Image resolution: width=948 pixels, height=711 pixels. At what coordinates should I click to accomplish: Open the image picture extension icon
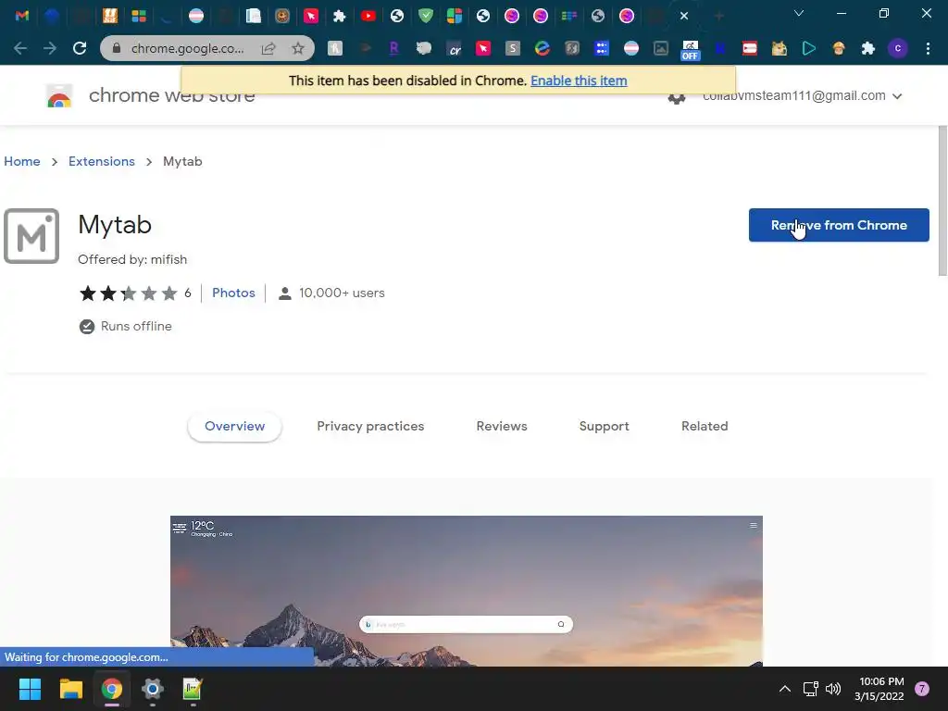[661, 48]
